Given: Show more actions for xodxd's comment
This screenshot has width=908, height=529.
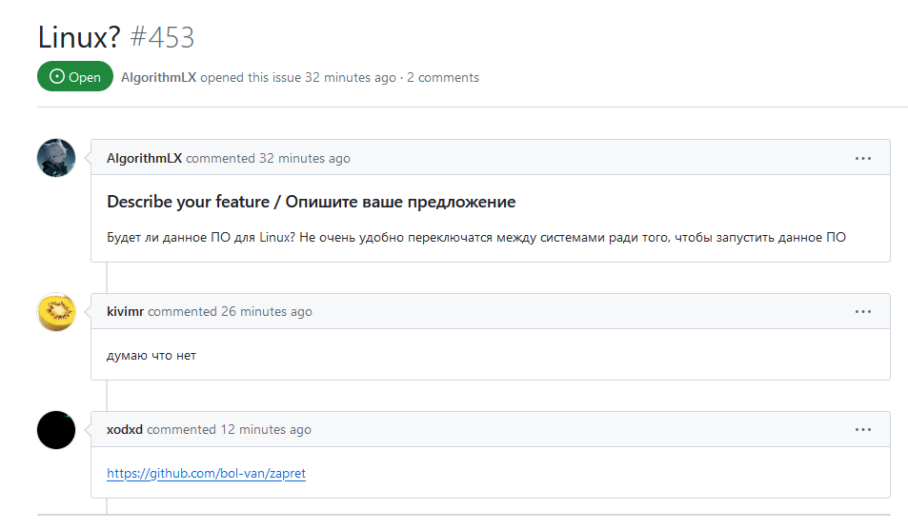Looking at the screenshot, I should coord(862,430).
